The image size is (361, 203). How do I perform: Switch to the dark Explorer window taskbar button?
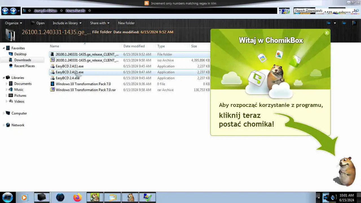42,197
